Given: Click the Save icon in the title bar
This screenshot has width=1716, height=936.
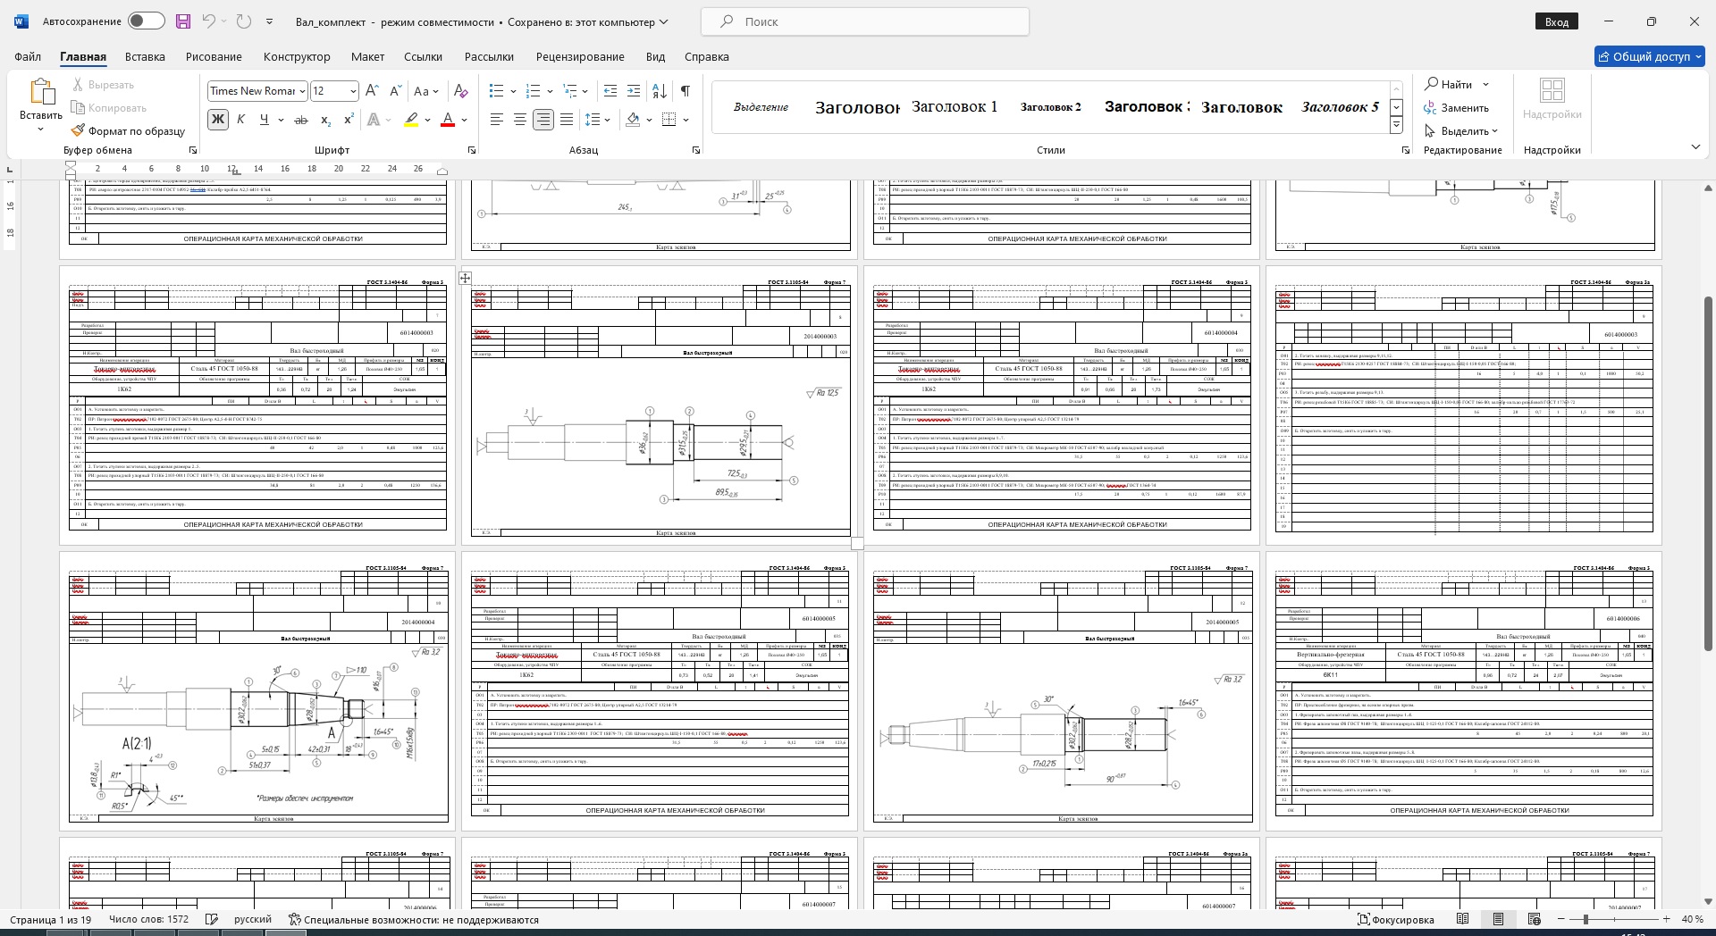Looking at the screenshot, I should coord(182,21).
